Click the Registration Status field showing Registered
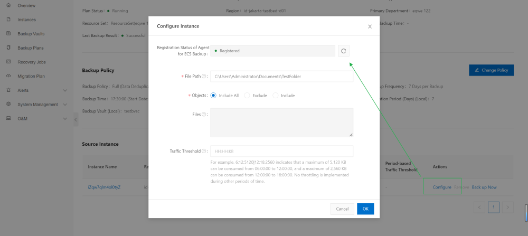The height and width of the screenshot is (236, 528). tap(273, 51)
